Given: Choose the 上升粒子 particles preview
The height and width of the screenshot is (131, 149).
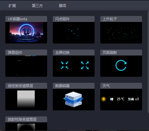Looking at the screenshot, I should tap(121, 33).
